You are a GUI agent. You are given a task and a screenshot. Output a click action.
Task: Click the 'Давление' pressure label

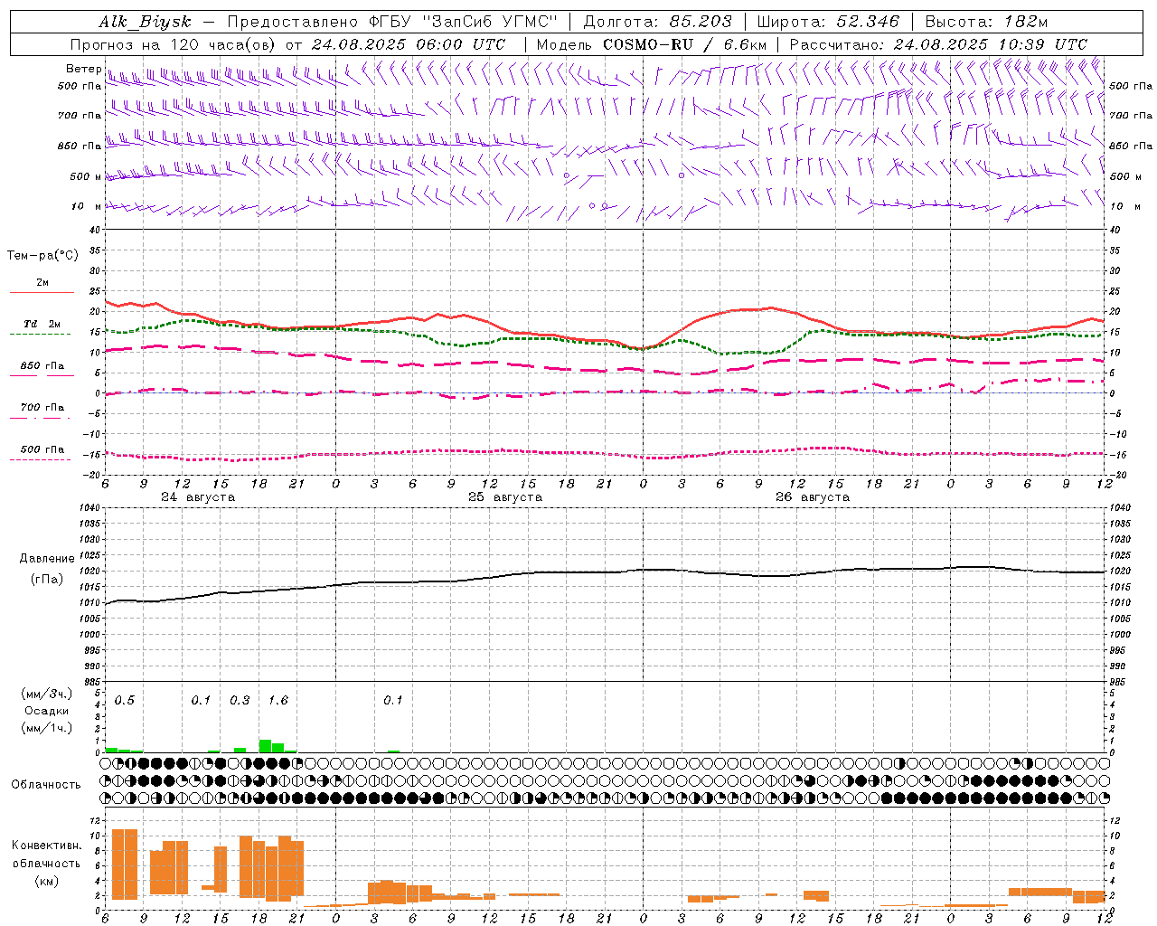[47, 559]
